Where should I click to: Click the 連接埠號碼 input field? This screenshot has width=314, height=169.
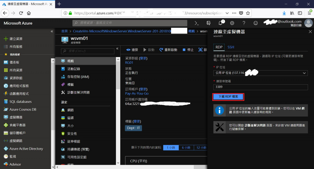point(260,87)
